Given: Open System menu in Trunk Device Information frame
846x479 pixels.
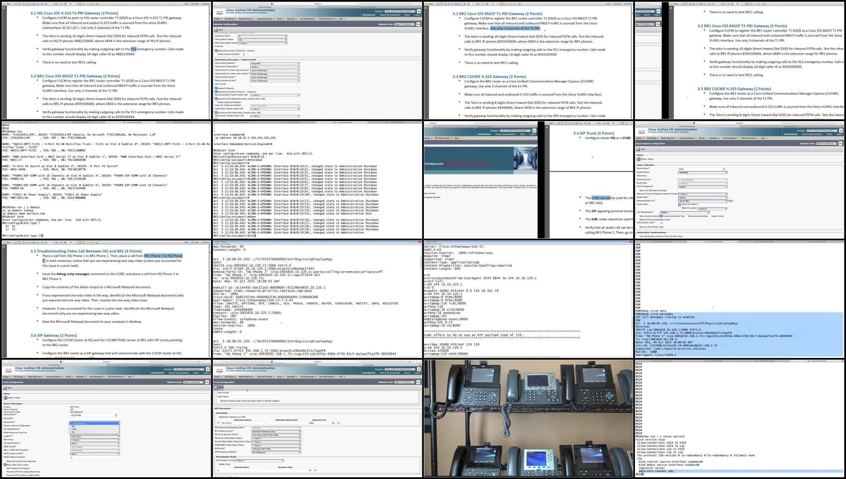Looking at the screenshot, I should pos(7,377).
